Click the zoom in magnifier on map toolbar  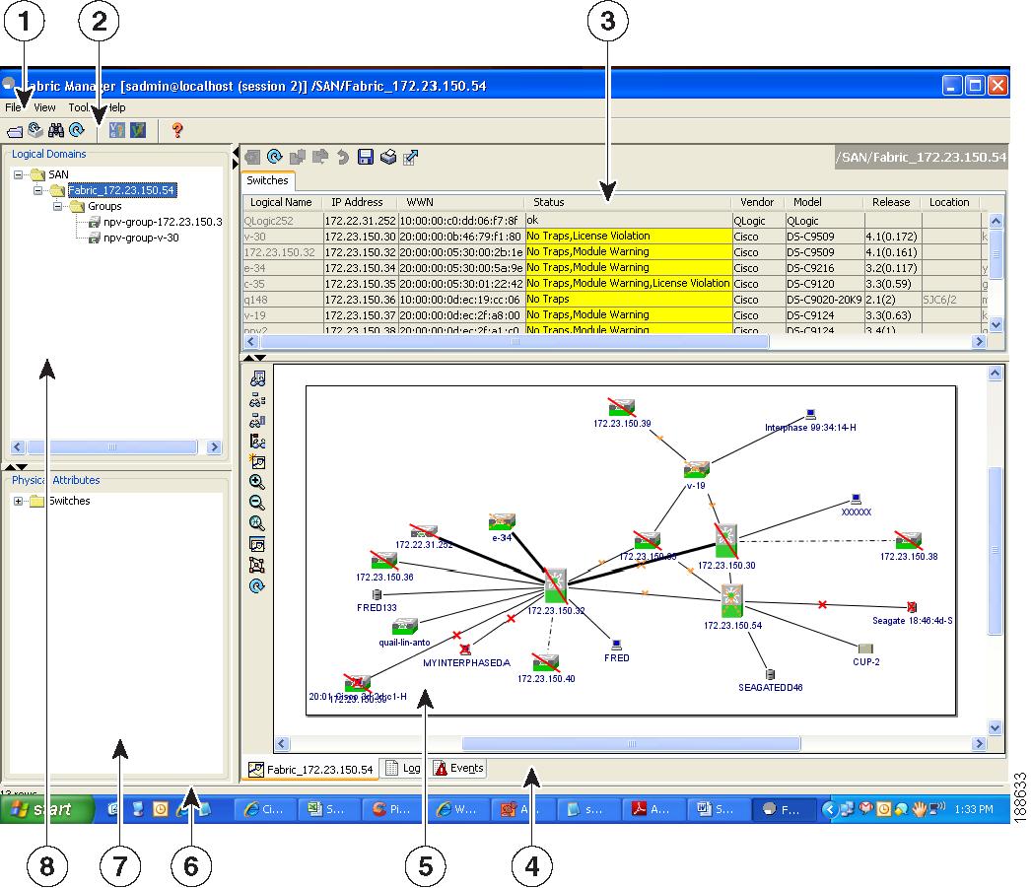click(257, 482)
